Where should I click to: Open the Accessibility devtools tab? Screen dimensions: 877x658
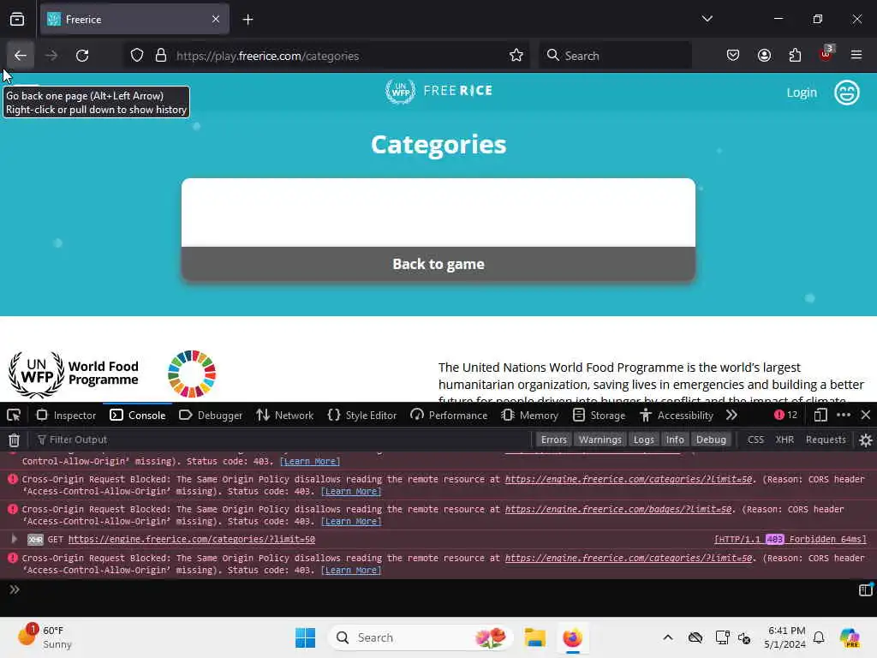pos(677,416)
